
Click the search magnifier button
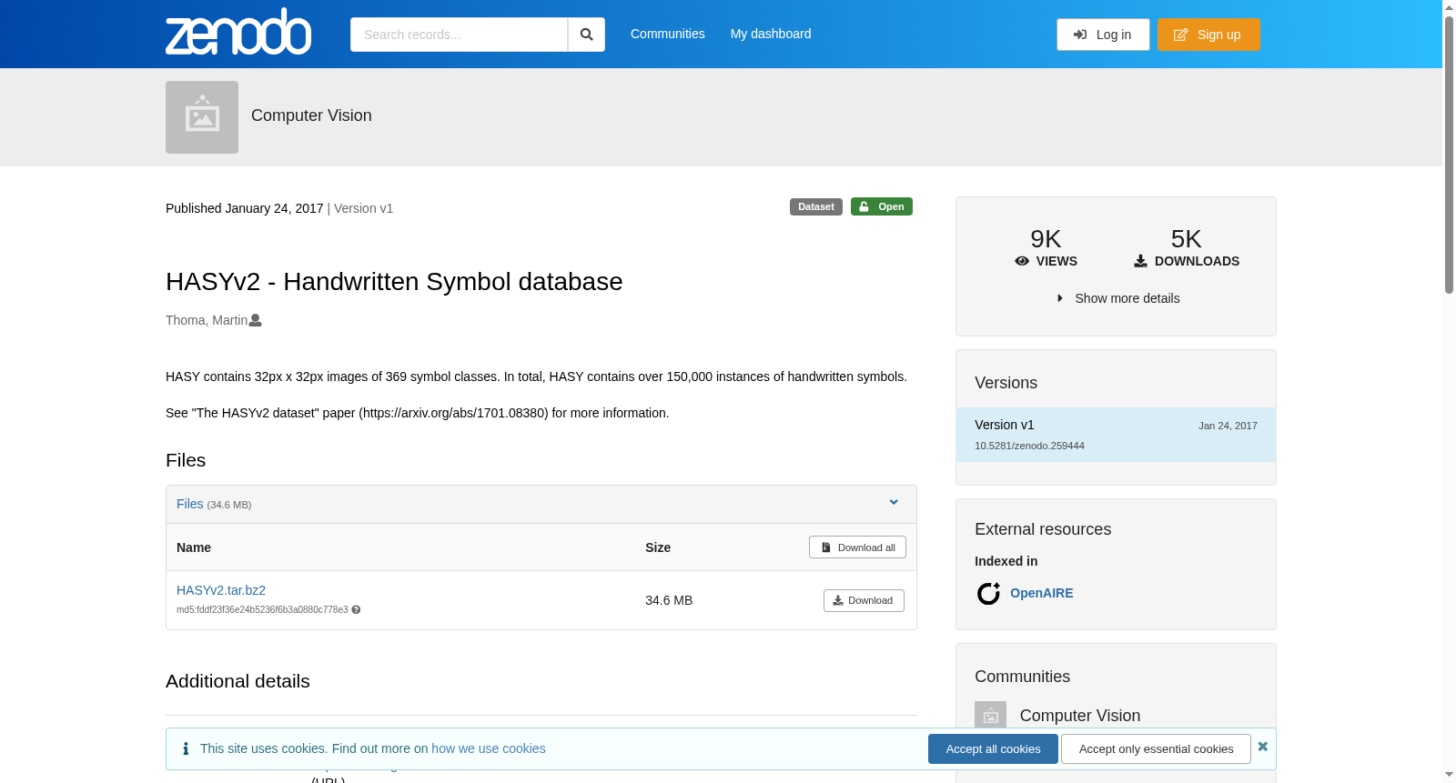pyautogui.click(x=586, y=35)
